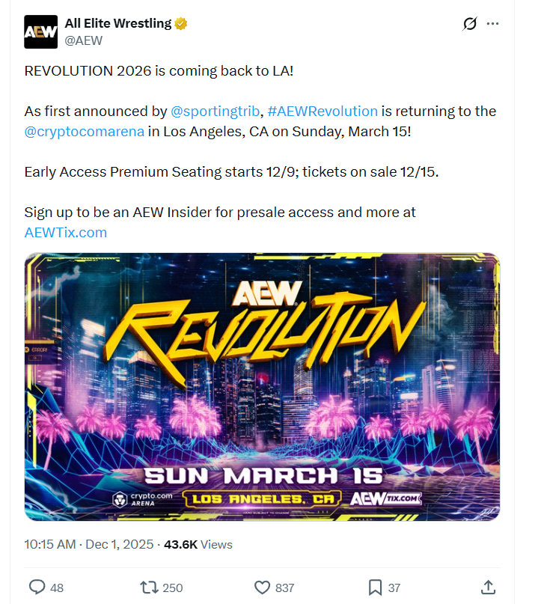535x604 pixels.
Task: Click the reply speech bubble icon
Action: pos(37,587)
